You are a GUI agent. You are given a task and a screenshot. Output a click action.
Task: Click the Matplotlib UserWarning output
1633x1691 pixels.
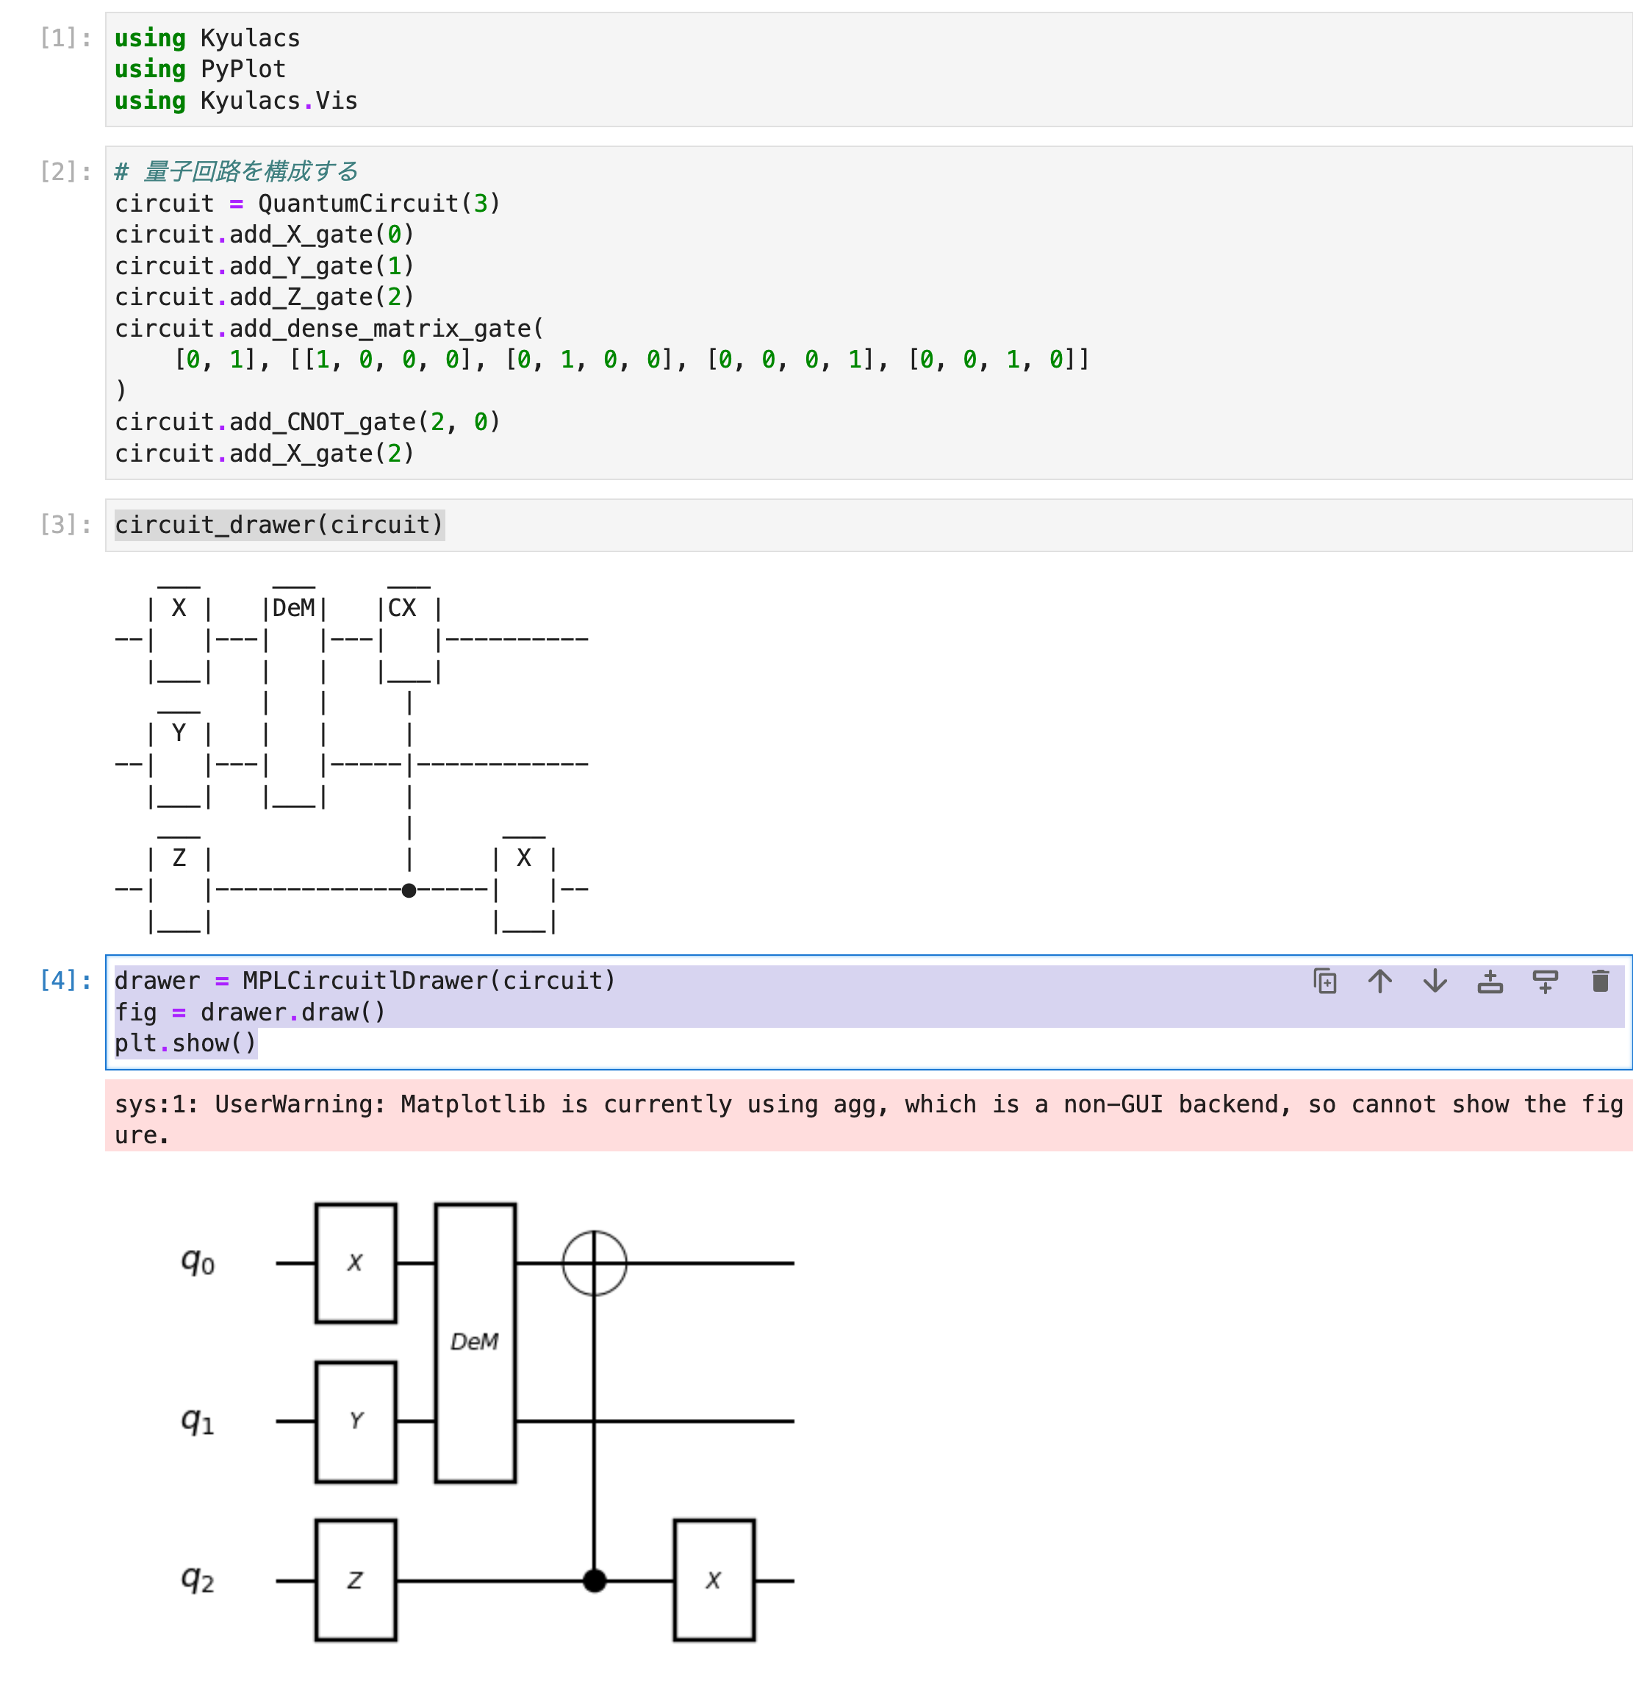point(862,1118)
